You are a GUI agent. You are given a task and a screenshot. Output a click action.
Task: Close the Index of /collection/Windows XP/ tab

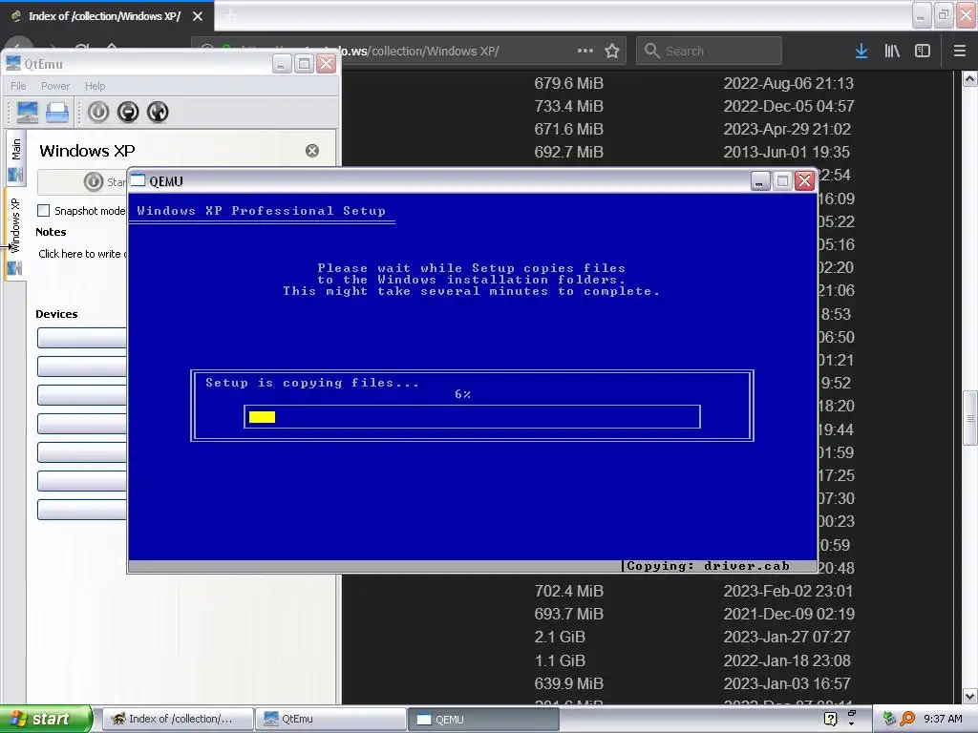tap(198, 16)
